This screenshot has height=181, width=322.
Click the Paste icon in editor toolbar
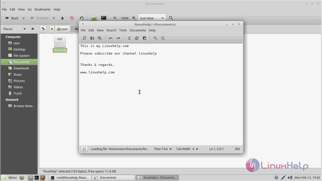click(144, 38)
